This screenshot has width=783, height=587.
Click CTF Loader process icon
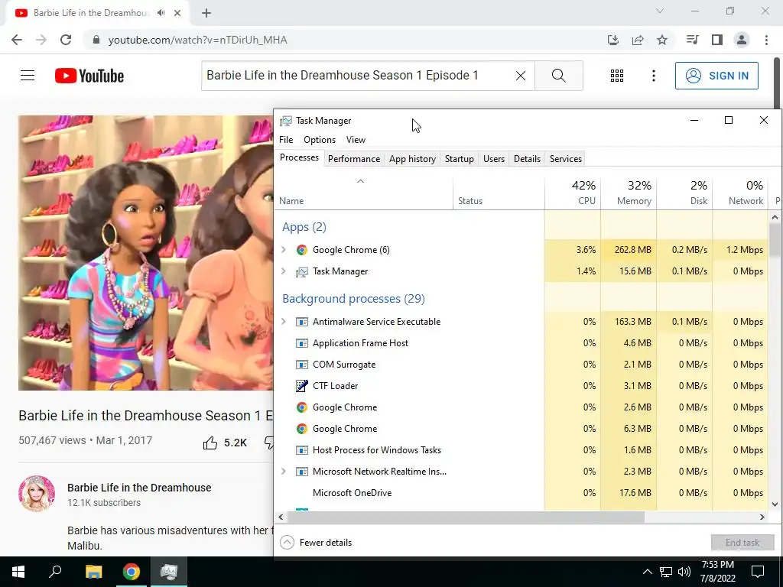[301, 386]
